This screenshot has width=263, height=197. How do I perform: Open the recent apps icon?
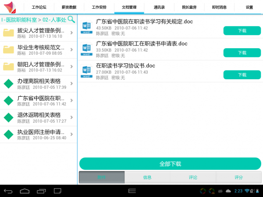click(x=42, y=191)
